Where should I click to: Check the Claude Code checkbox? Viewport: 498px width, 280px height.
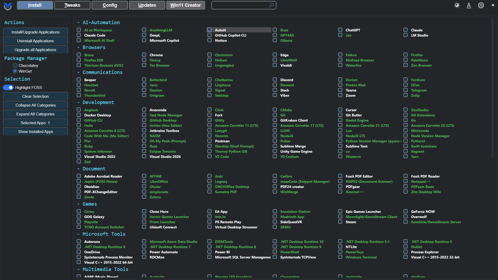point(79,35)
